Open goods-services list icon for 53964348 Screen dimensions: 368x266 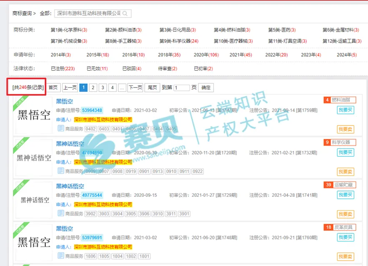[x=61, y=128]
